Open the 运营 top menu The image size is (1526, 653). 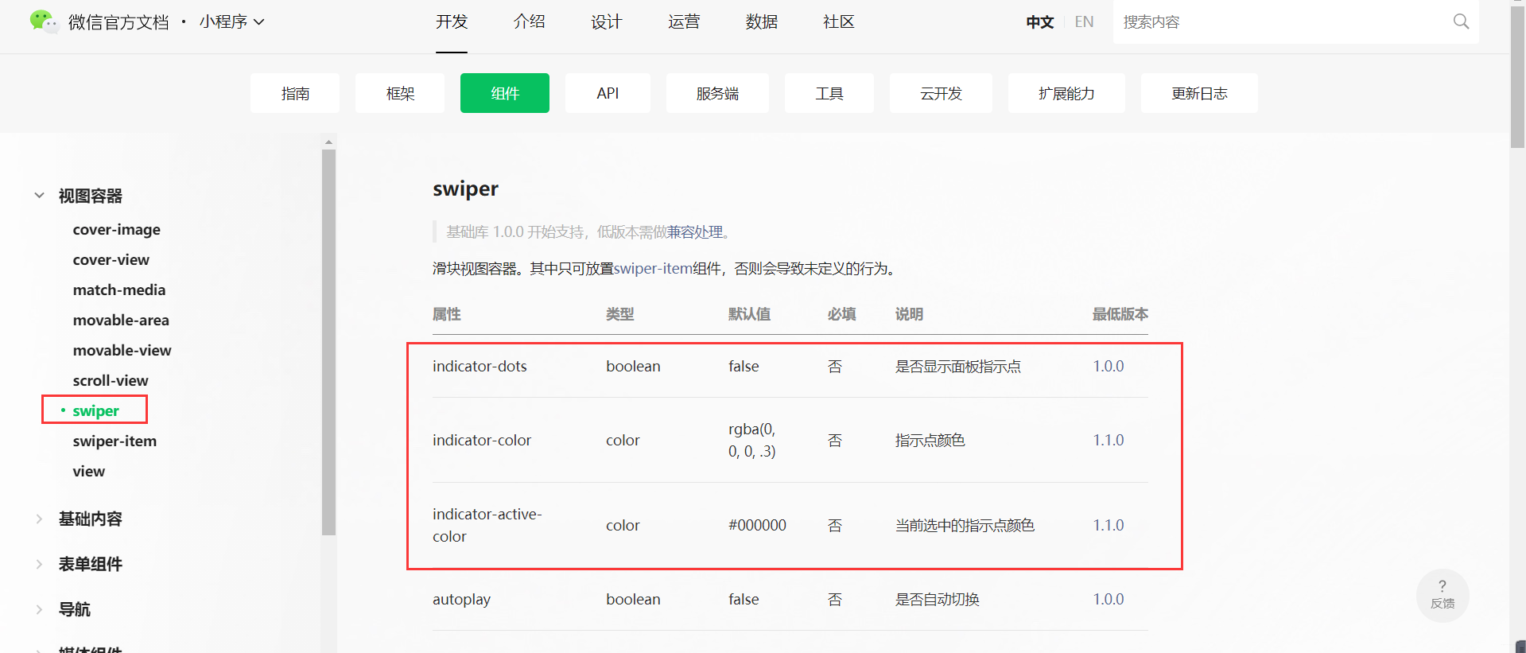click(684, 21)
